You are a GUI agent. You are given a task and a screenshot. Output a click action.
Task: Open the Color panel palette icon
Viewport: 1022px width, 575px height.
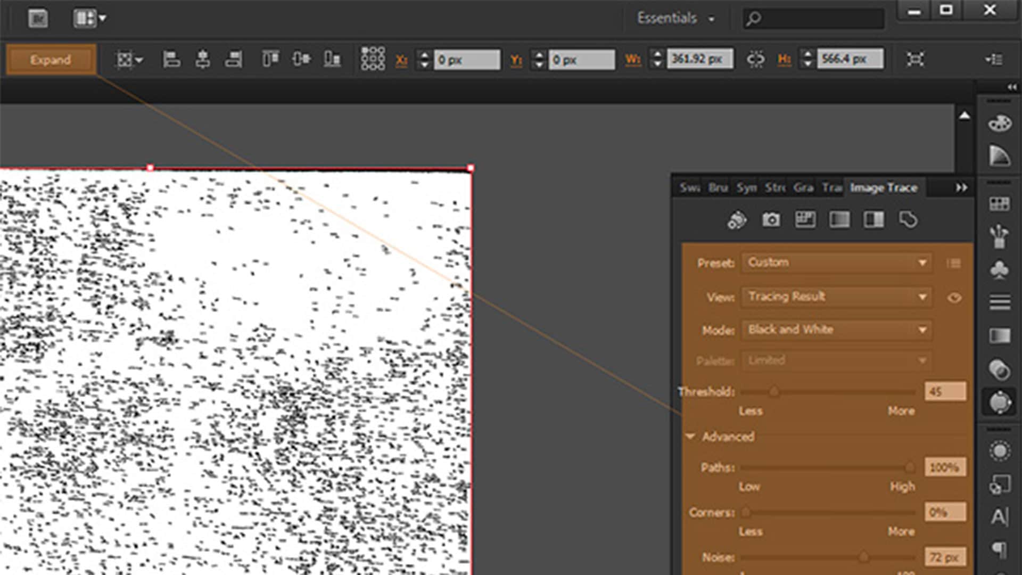coord(1000,124)
